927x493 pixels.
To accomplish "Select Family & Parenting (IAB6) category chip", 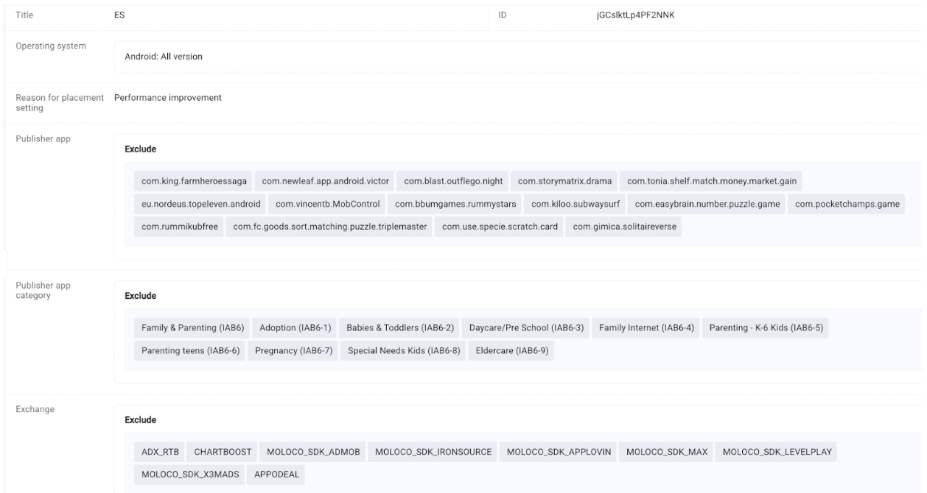I will click(x=192, y=327).
